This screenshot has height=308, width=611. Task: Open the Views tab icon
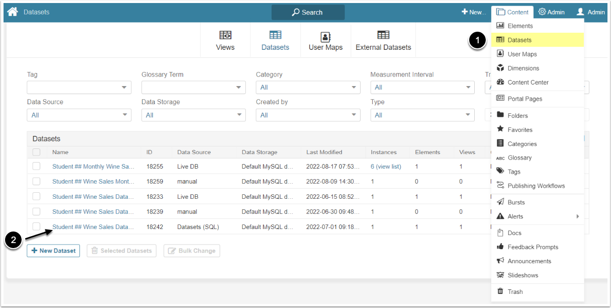[x=225, y=35]
